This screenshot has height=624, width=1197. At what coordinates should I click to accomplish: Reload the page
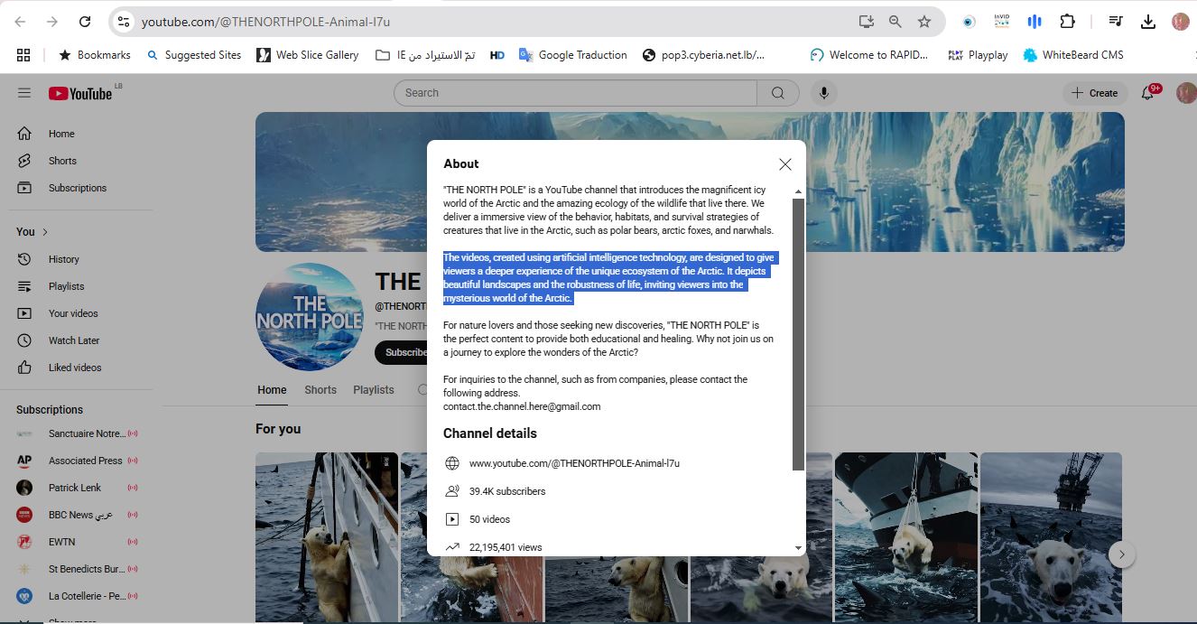pos(84,22)
